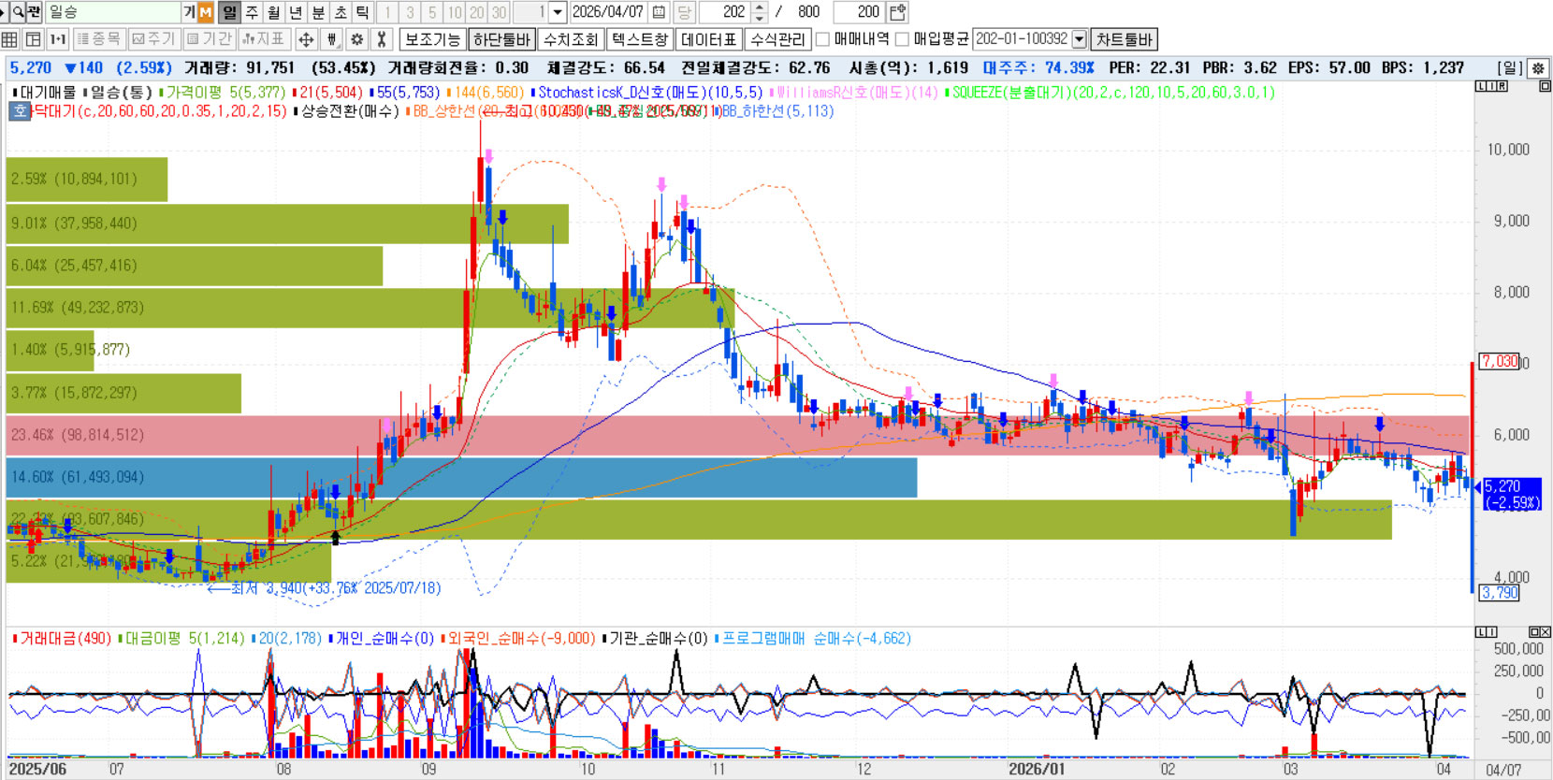
Task: Click the 2026/04/07 date field
Action: pyautogui.click(x=609, y=12)
